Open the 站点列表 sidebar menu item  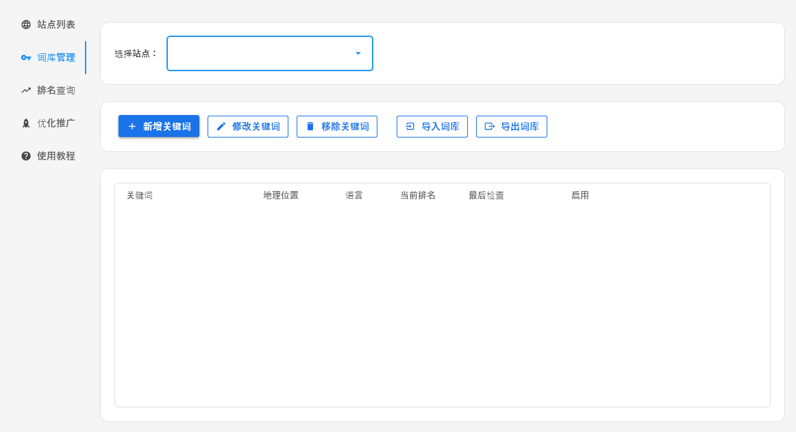coord(55,25)
